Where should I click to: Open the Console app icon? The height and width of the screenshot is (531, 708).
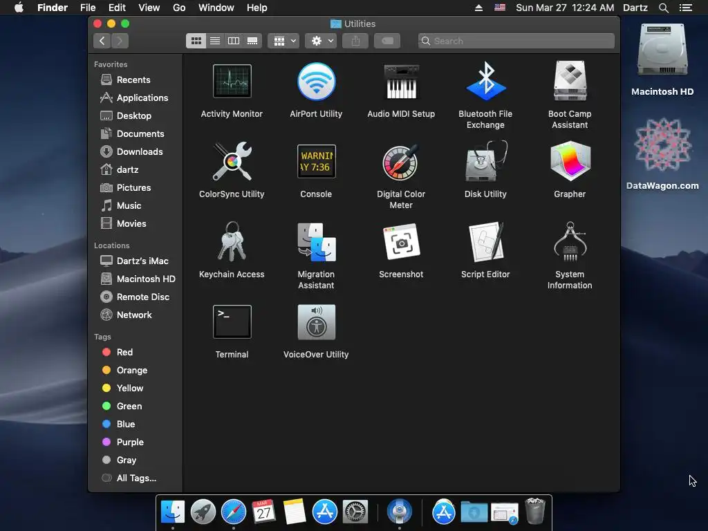316,161
